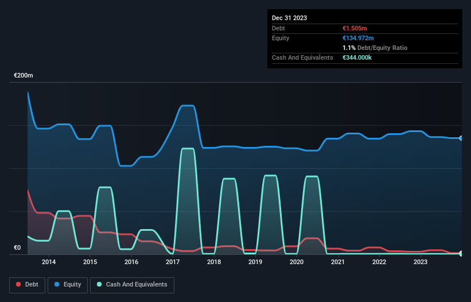Click the red Debt legend dot
Viewport: 471px width, 302px height.
pyautogui.click(x=18, y=284)
